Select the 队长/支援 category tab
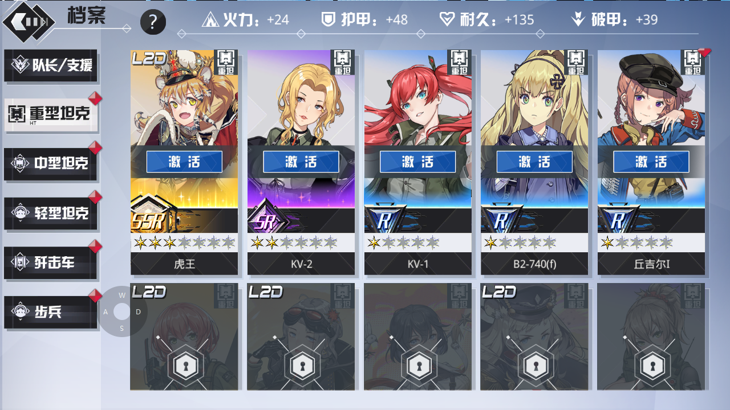 51,65
